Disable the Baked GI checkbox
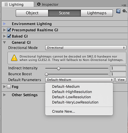128x133 pixels. 9,36
